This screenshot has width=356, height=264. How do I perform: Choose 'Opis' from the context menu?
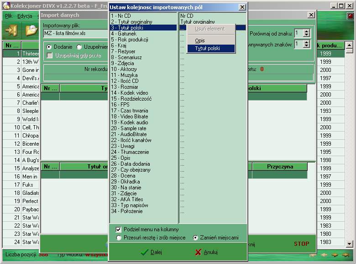click(x=200, y=41)
